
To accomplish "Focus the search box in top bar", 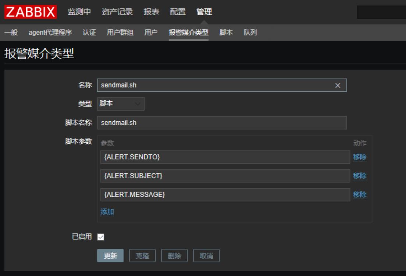I will (381, 12).
